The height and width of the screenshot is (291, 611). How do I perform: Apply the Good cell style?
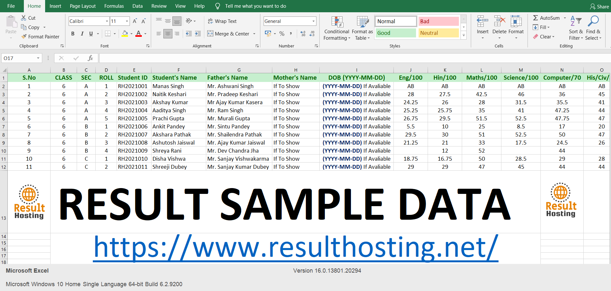pos(396,33)
